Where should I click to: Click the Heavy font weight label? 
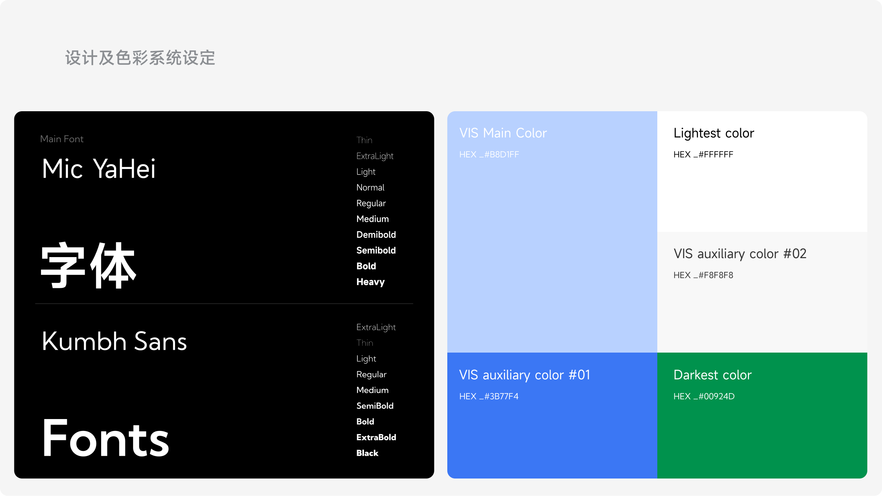coord(370,282)
